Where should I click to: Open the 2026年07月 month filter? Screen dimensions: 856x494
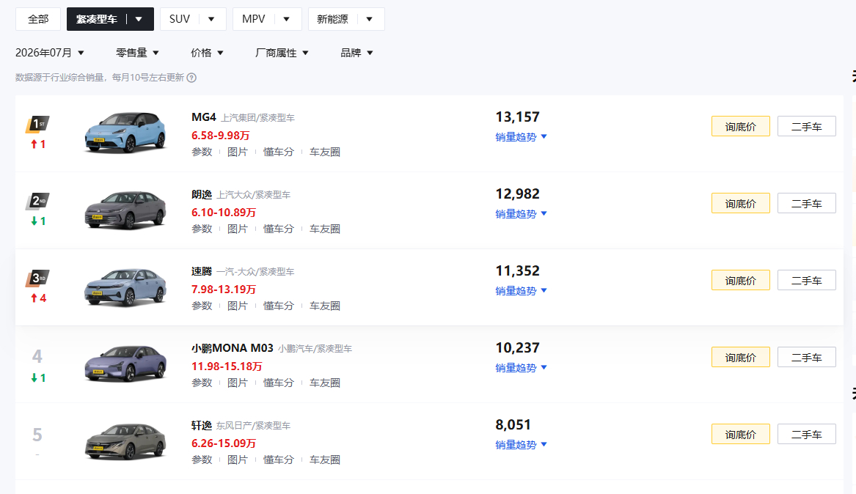pos(50,53)
